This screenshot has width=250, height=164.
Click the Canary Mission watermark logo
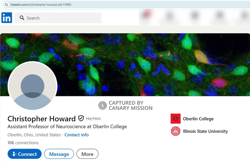pyautogui.click(x=102, y=105)
